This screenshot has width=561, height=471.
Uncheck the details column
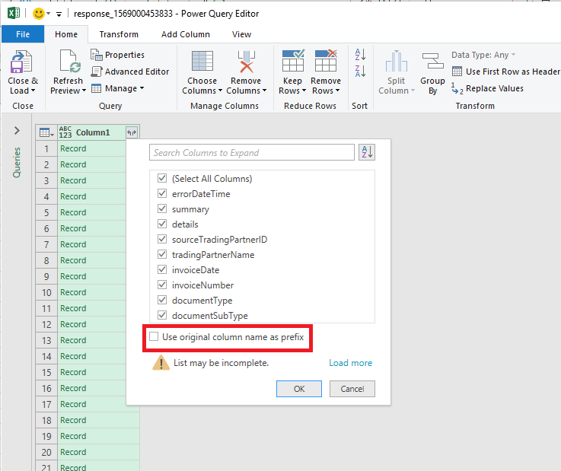point(162,224)
